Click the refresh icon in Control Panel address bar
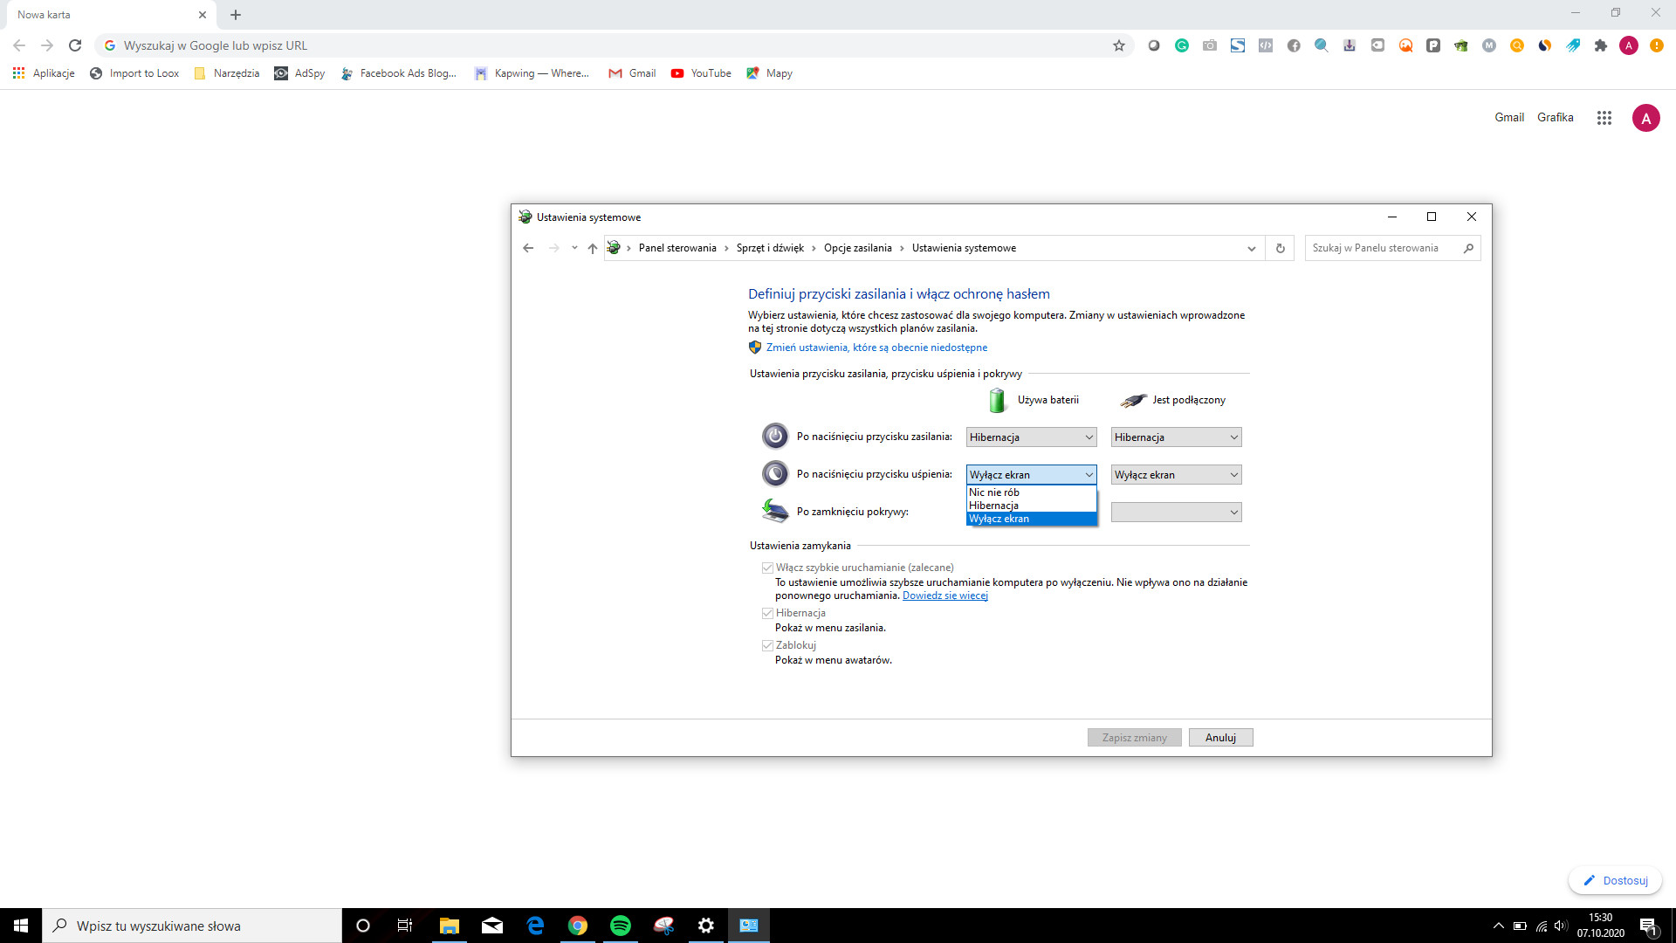This screenshot has width=1676, height=943. click(1280, 248)
